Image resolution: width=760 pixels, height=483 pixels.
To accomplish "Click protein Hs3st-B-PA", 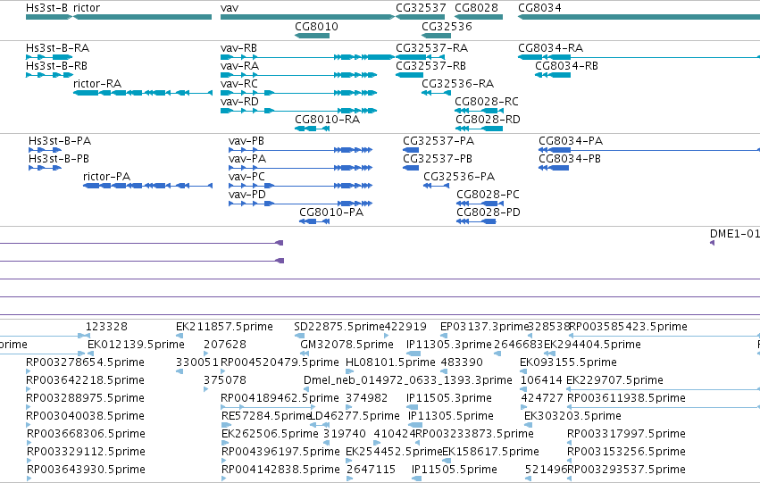I will (45, 150).
